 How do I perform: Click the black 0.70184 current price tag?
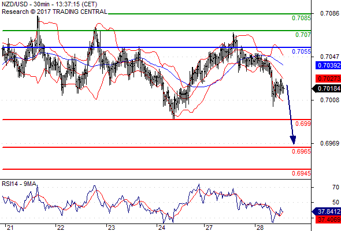pyautogui.click(x=327, y=88)
